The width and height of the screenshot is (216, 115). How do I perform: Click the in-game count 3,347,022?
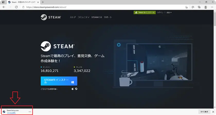click(x=82, y=71)
